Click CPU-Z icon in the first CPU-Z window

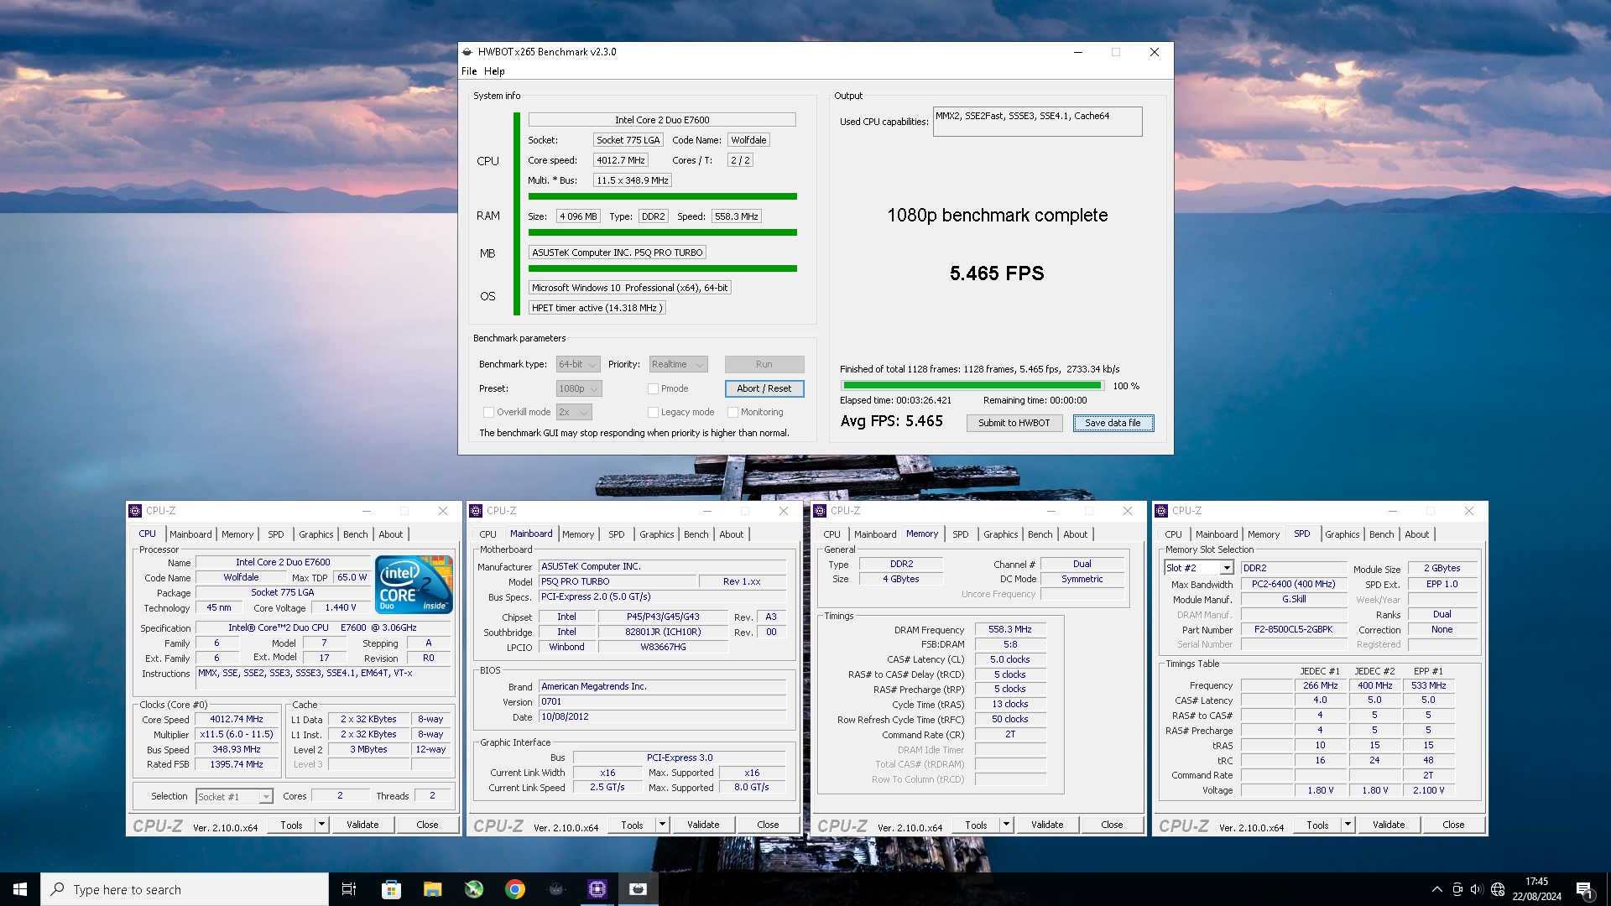pyautogui.click(x=135, y=511)
